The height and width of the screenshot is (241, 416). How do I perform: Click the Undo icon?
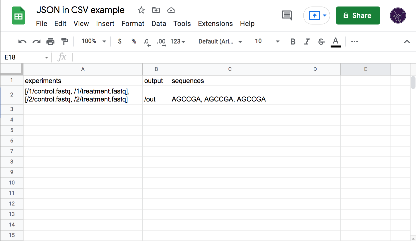tap(22, 41)
